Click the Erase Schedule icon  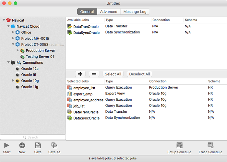point(210,145)
